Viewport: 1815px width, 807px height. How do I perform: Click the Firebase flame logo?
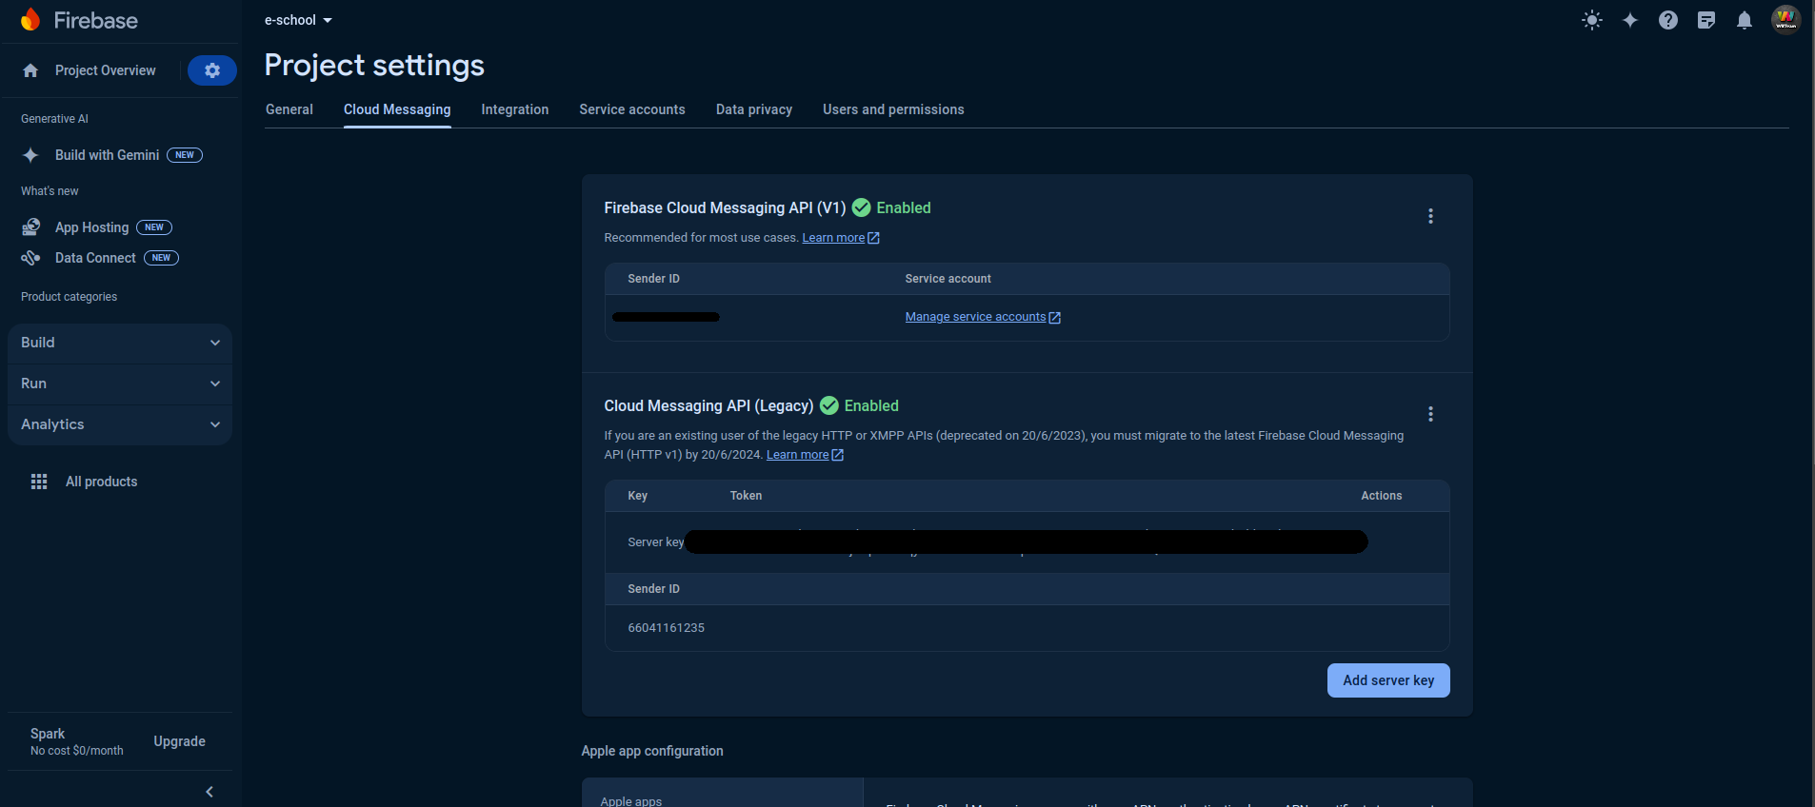point(30,20)
